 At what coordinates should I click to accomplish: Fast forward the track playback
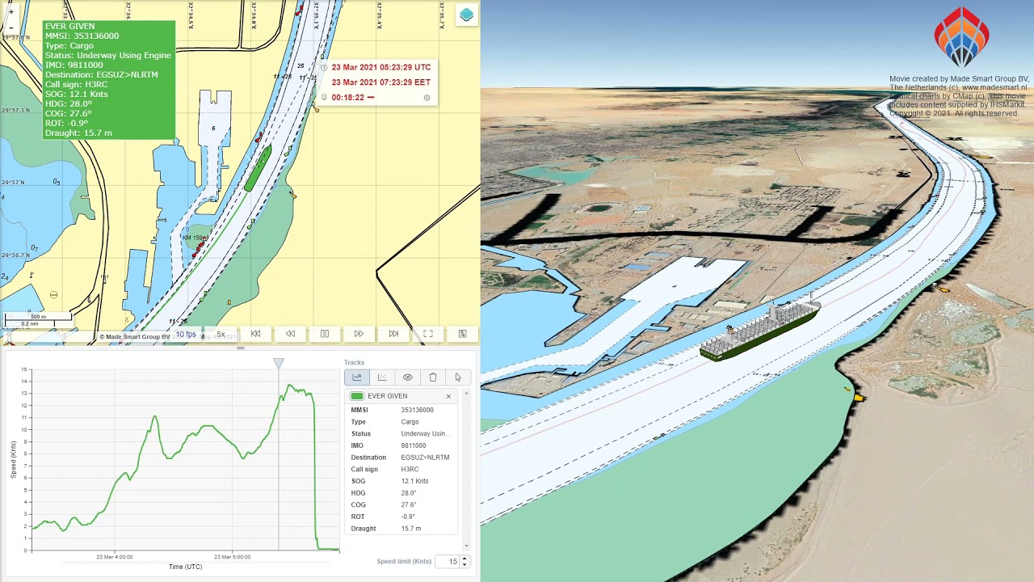[x=359, y=334]
